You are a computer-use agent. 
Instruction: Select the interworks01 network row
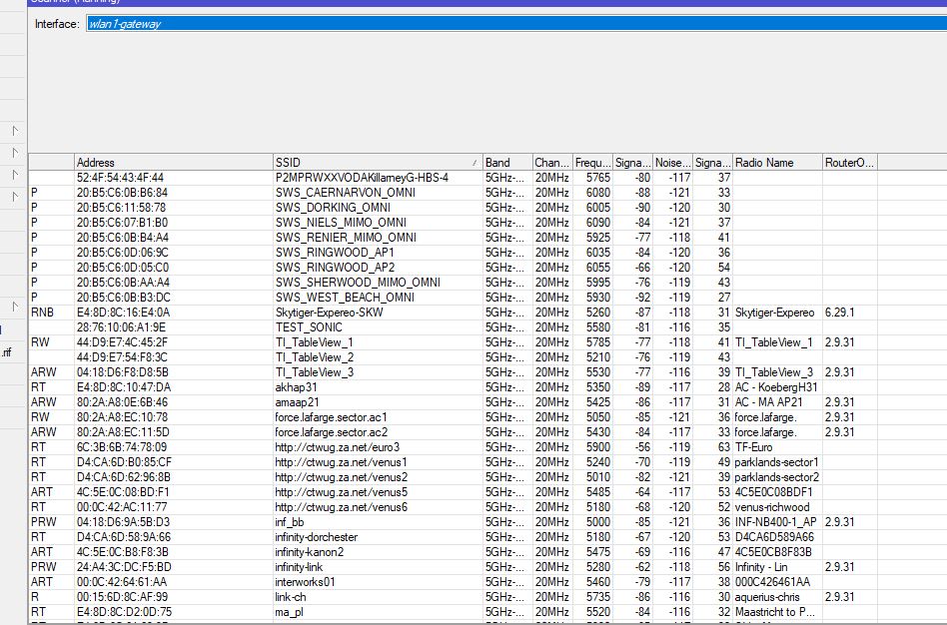pos(305,582)
